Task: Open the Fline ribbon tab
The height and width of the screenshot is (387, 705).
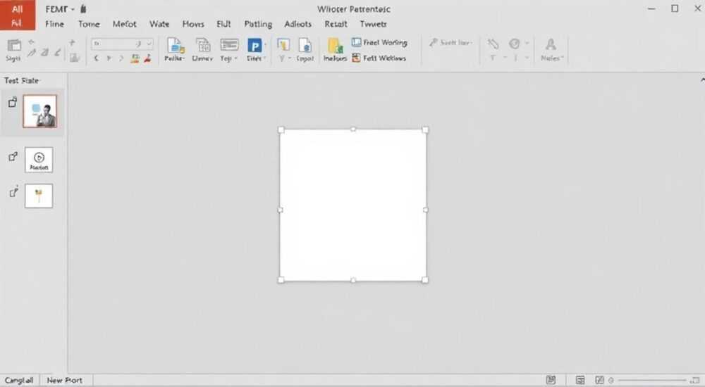Action: (54, 24)
